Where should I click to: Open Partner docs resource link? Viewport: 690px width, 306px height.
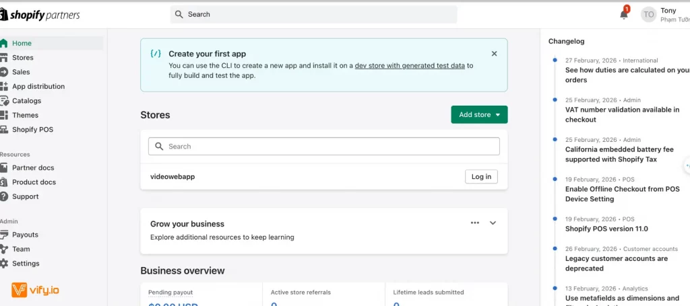(x=51, y=167)
